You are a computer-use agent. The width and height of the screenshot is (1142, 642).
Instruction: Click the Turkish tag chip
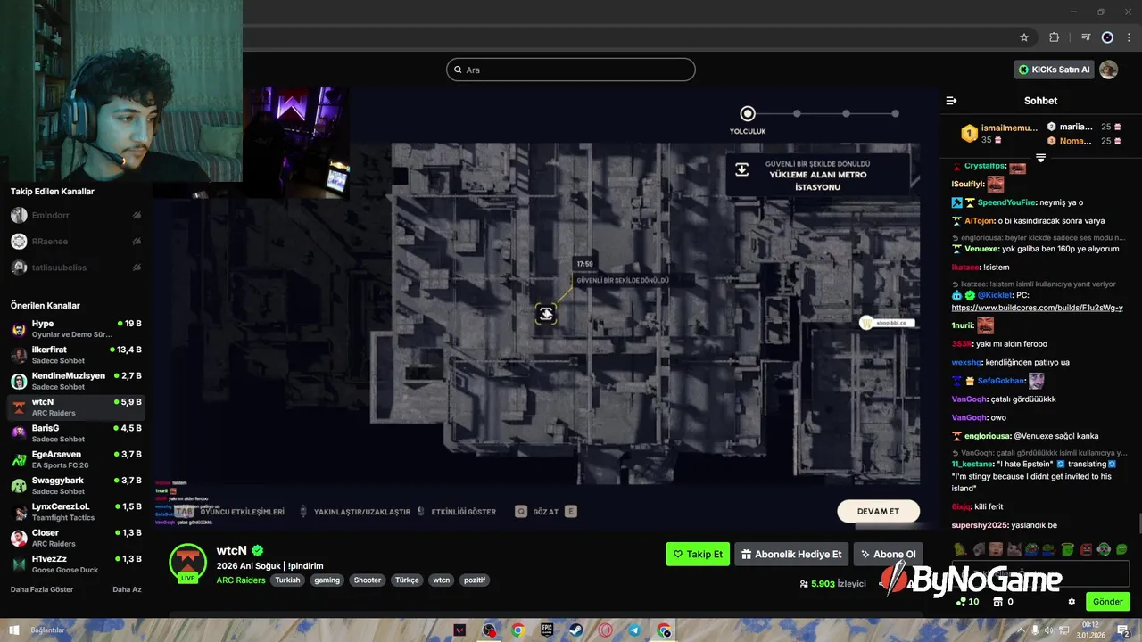click(287, 580)
